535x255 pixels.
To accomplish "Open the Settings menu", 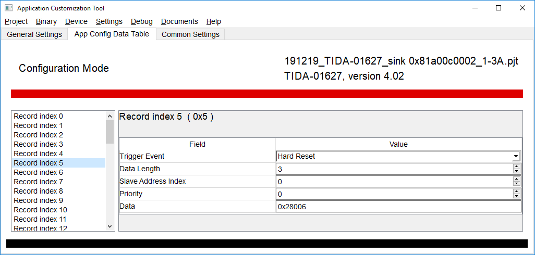I will coord(109,21).
